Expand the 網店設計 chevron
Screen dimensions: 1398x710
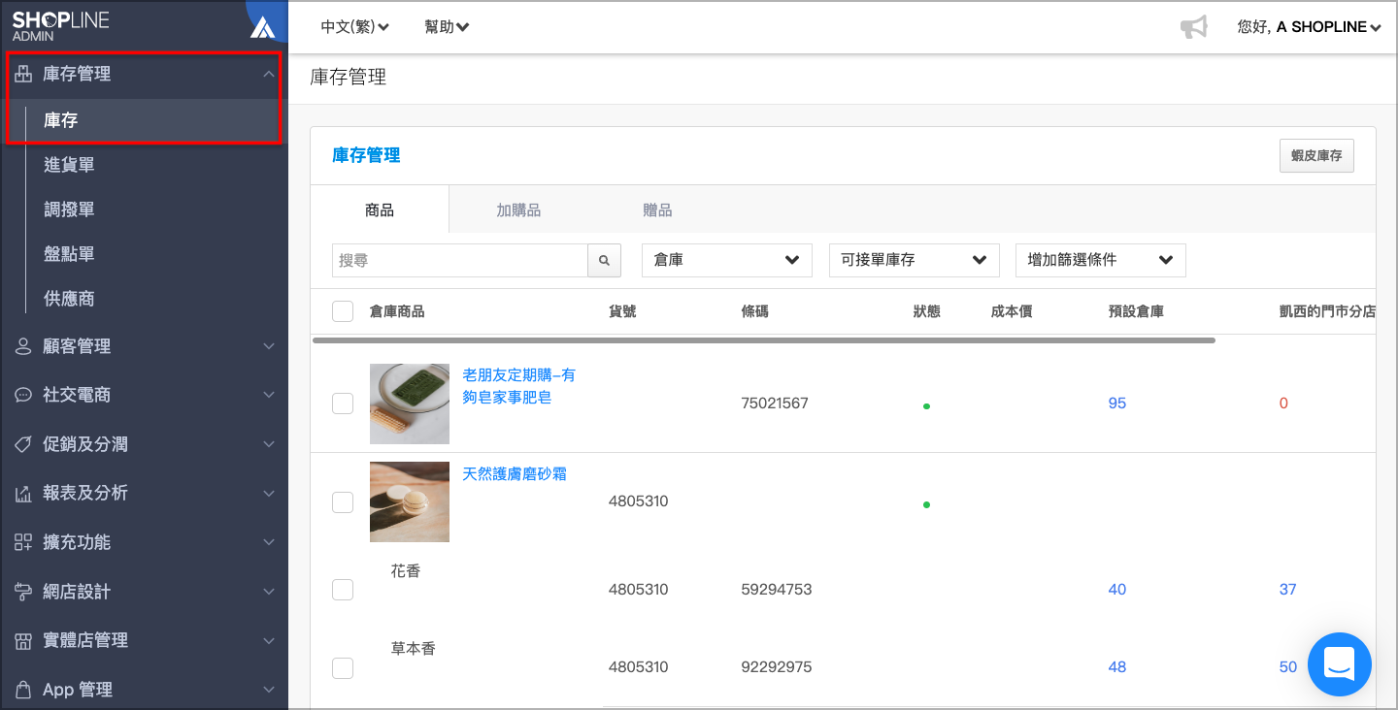point(269,592)
